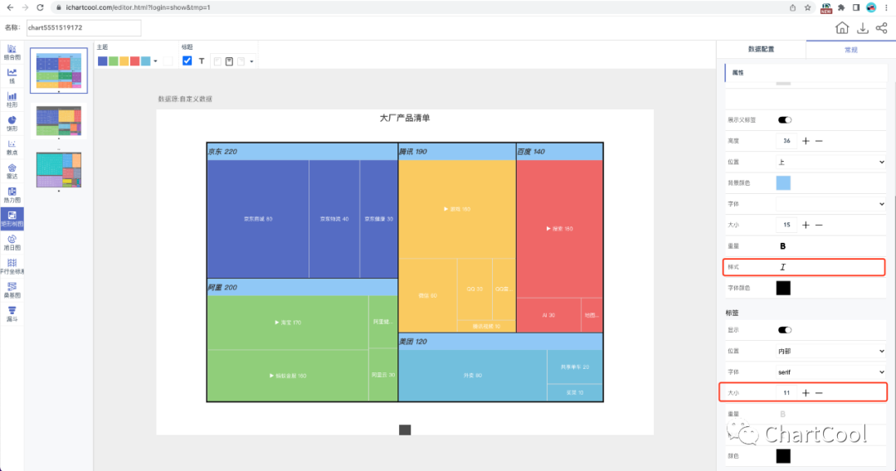The image size is (896, 471).
Task: Choose second dark-header treemap template thumbnail
Action: coord(59,121)
